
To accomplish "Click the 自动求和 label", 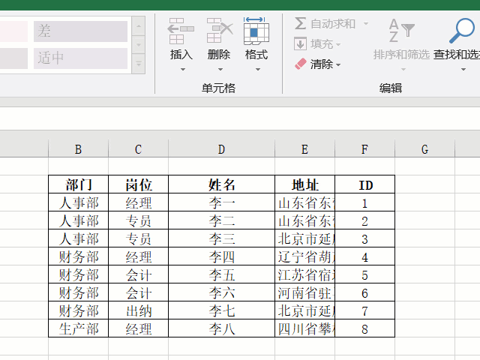I will pyautogui.click(x=333, y=24).
